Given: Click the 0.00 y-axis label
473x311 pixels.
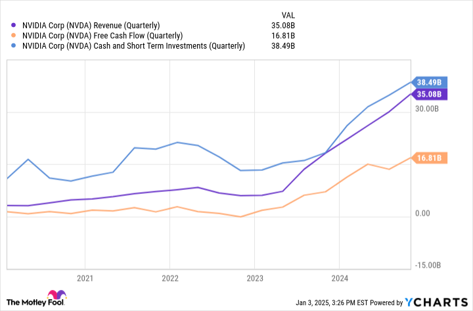Looking at the screenshot, I should coord(422,213).
